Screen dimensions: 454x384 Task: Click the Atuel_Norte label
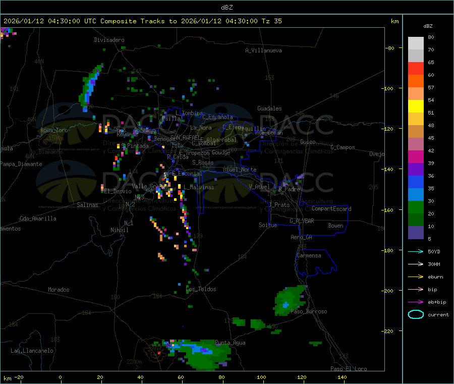[x=240, y=170]
